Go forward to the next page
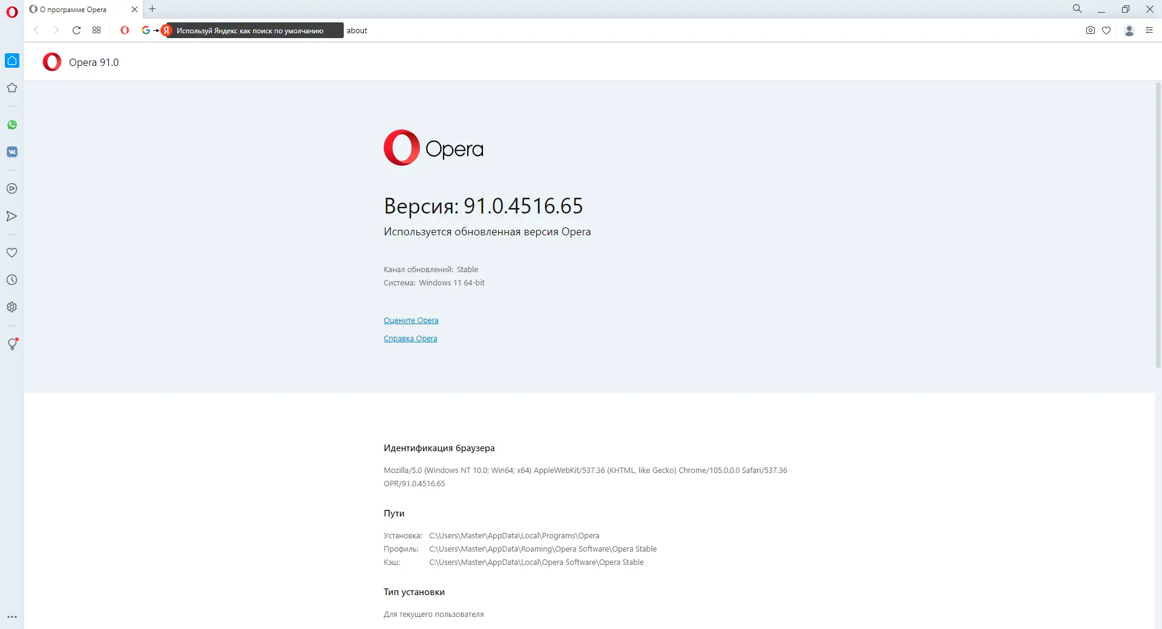This screenshot has width=1162, height=629. (x=56, y=30)
